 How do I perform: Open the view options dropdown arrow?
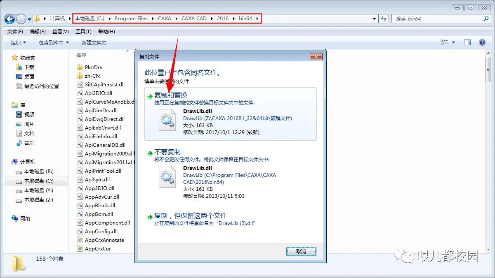[454, 42]
